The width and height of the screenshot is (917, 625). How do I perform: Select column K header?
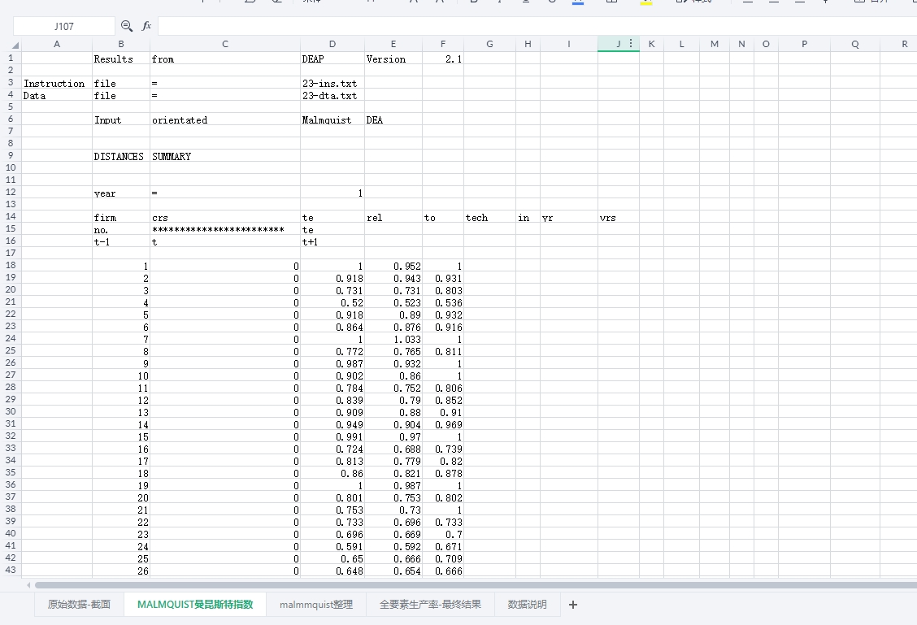coord(651,45)
